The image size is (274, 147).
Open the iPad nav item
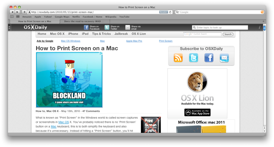(85, 34)
